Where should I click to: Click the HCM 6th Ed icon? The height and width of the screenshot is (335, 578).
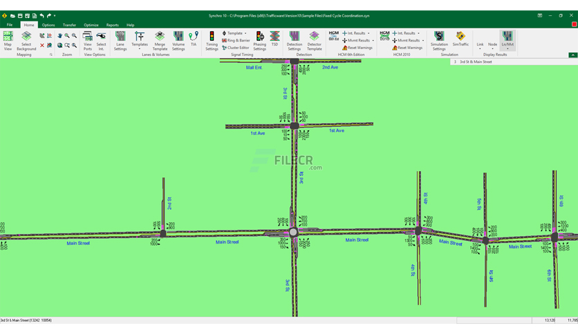[x=334, y=36]
